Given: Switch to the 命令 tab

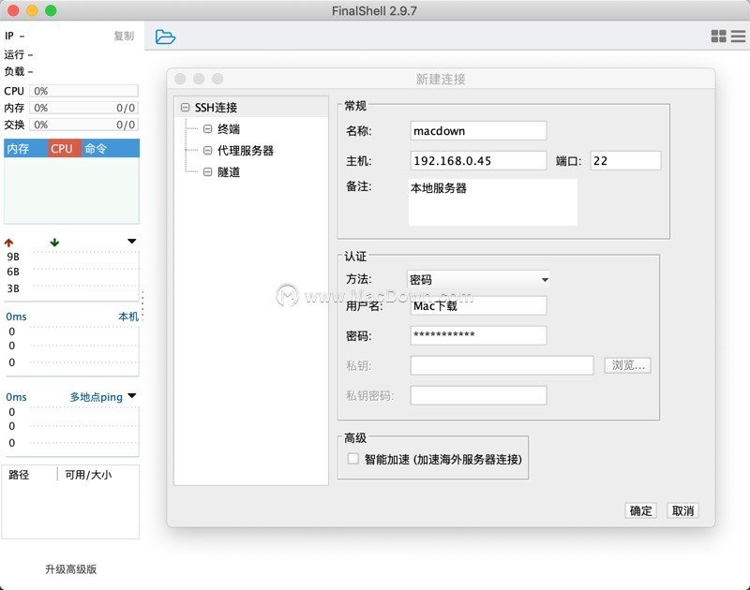Looking at the screenshot, I should [x=111, y=149].
